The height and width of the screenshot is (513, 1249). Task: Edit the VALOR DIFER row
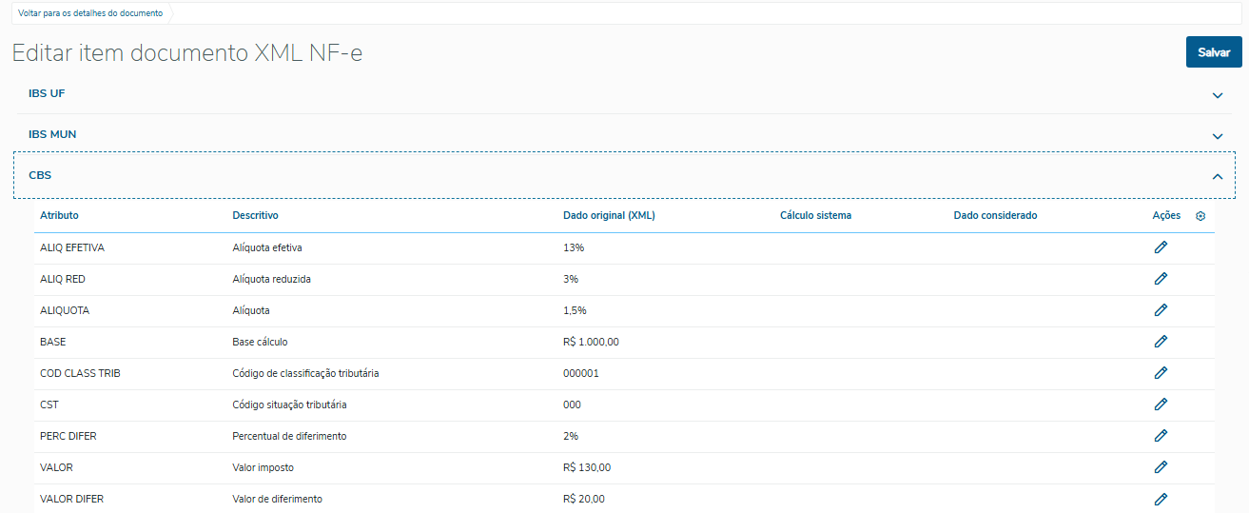(x=1161, y=499)
